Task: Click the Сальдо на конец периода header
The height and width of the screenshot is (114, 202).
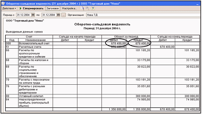Action: point(175,37)
